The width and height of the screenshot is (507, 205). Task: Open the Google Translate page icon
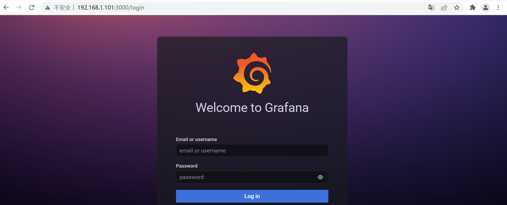click(431, 7)
